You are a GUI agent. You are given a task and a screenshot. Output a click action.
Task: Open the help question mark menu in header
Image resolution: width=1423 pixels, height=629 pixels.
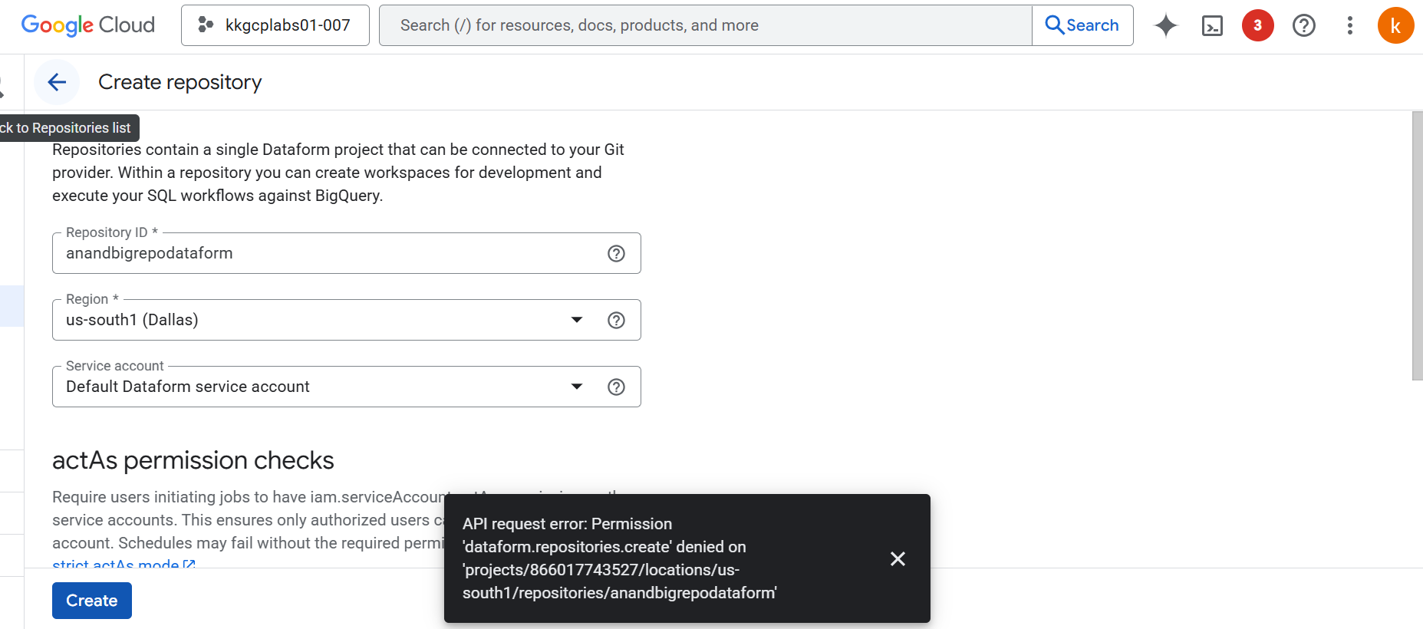(1303, 25)
